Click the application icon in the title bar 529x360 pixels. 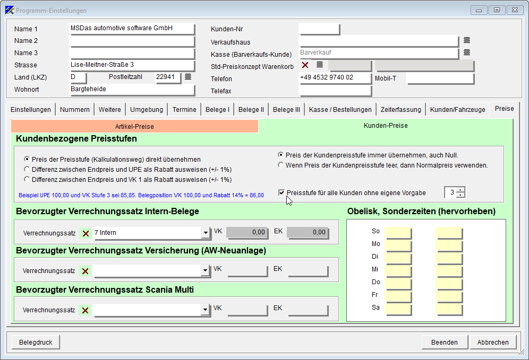point(10,10)
